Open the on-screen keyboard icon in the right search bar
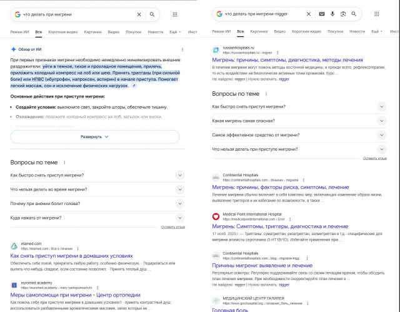400x312 pixels. [322, 14]
